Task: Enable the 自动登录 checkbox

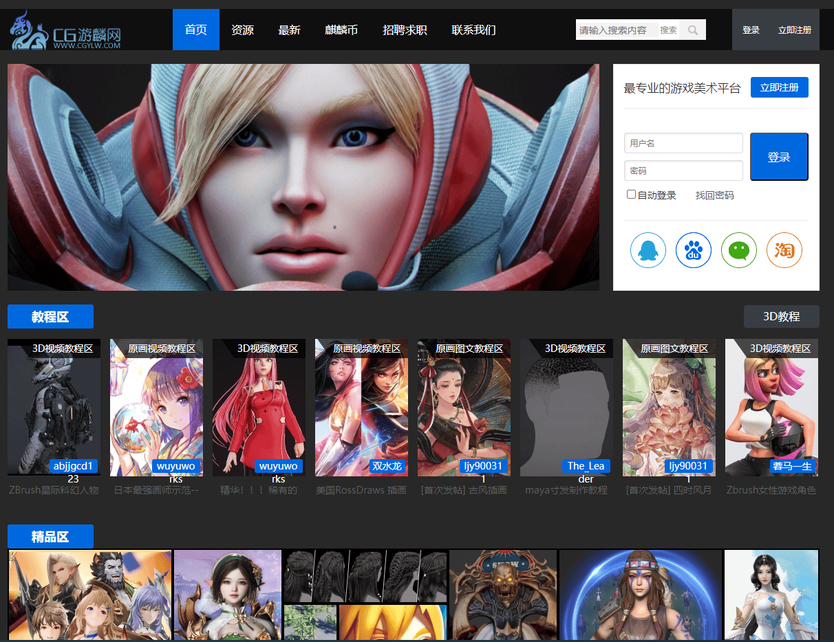Action: coord(632,195)
